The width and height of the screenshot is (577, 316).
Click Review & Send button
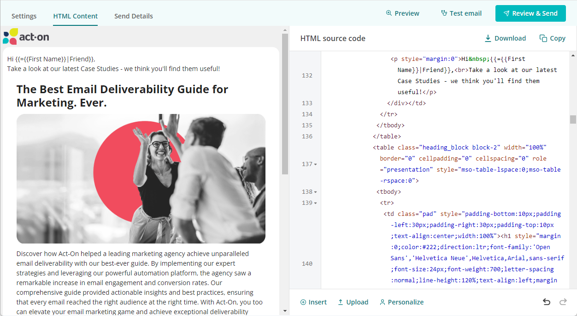tap(530, 13)
